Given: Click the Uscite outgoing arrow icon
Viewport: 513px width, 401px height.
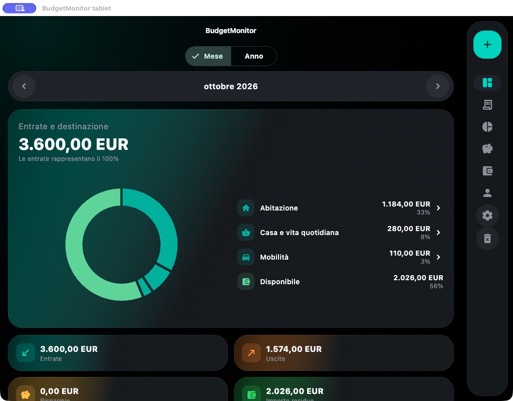Looking at the screenshot, I should coord(251,353).
